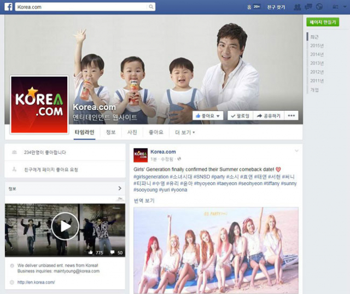Click hashtag #girlsgeneration
350x294 pixels.
(x=151, y=177)
